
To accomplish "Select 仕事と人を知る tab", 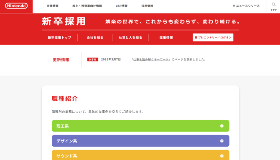I will point(130,38).
